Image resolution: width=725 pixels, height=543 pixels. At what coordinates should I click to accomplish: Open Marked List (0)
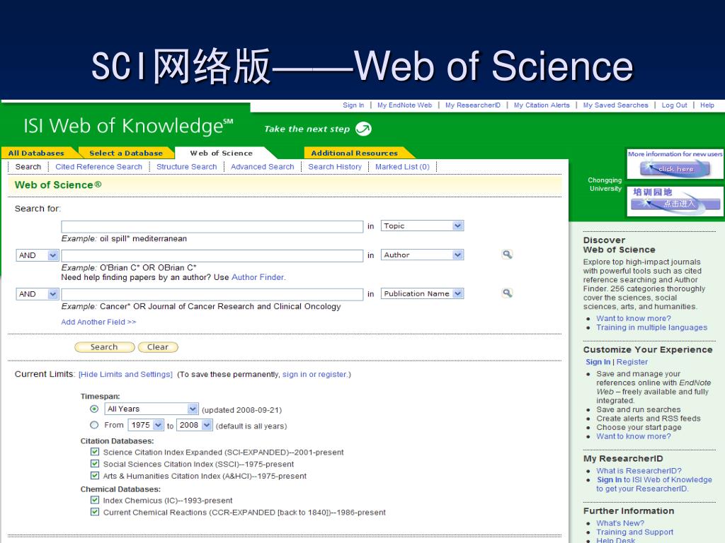[402, 167]
